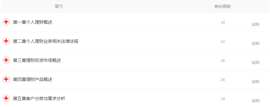Open the 试听 link for chapter three
Viewport: 270px width, 107px height.
[256, 63]
